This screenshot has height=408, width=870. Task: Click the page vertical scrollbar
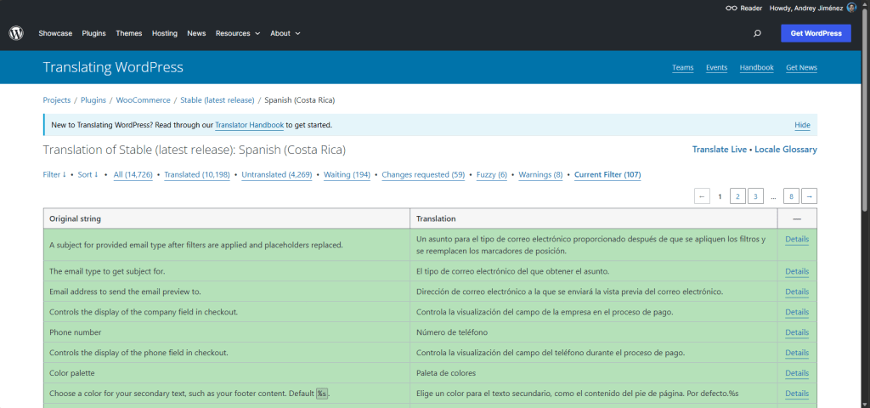[x=866, y=111]
